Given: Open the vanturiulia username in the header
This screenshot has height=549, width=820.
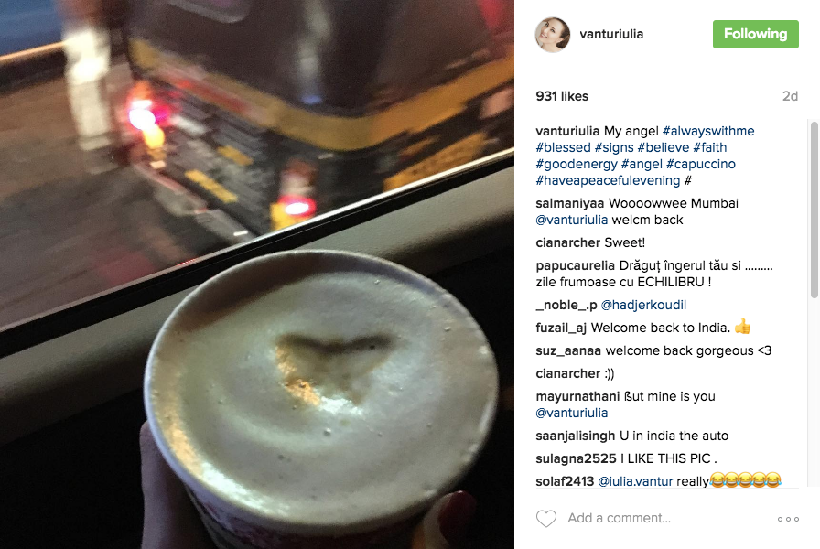Looking at the screenshot, I should pyautogui.click(x=611, y=34).
